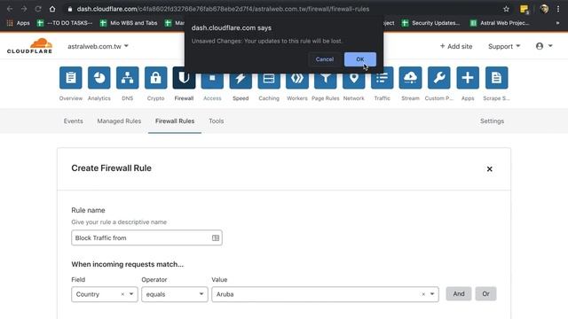
Task: Clear the Country field selection
Action: (x=122, y=294)
